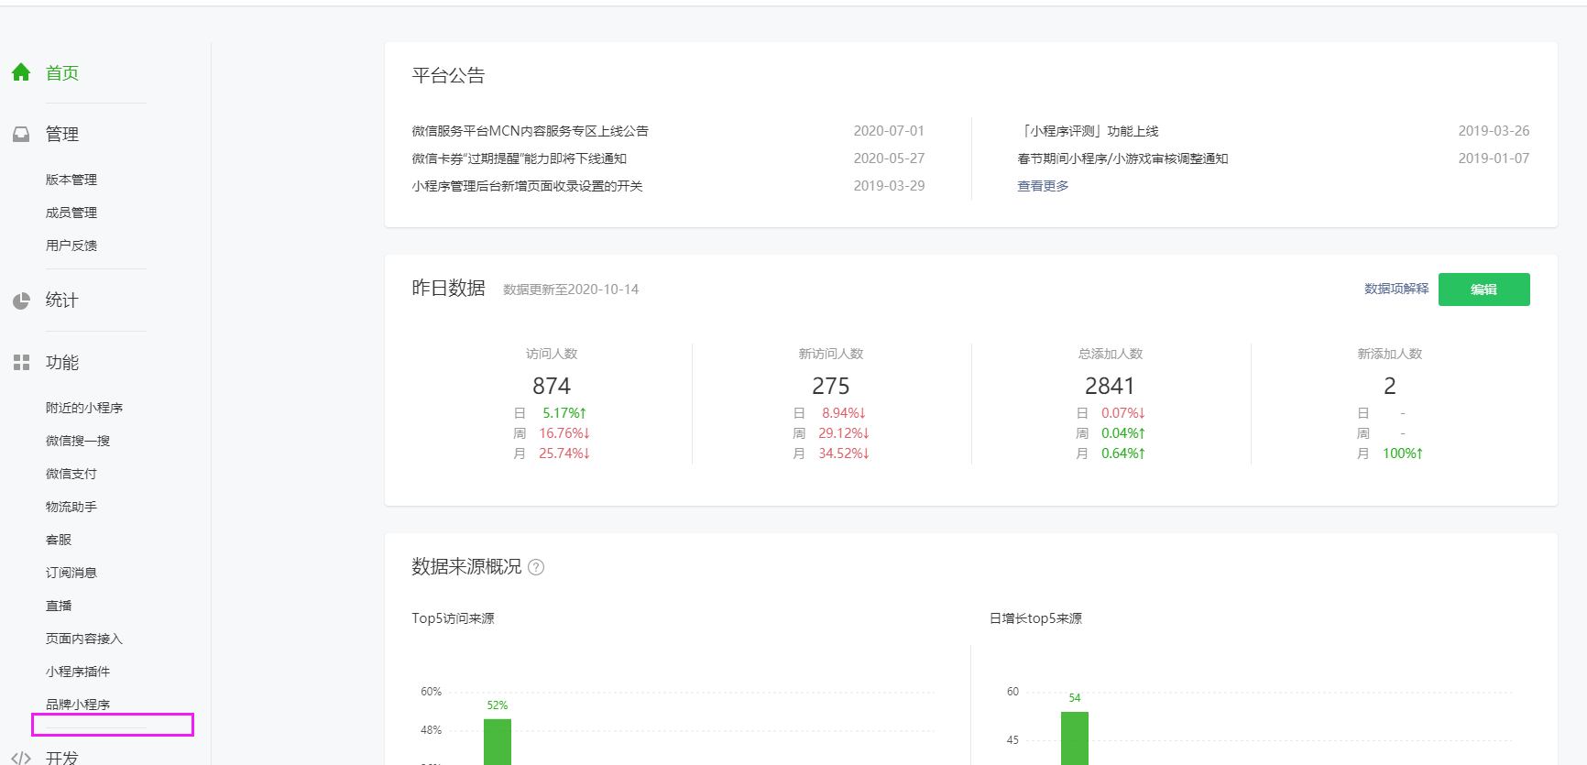The width and height of the screenshot is (1587, 765).
Task: Click the 总添加人数 monthly change 0.64%
Action: [x=1123, y=454]
